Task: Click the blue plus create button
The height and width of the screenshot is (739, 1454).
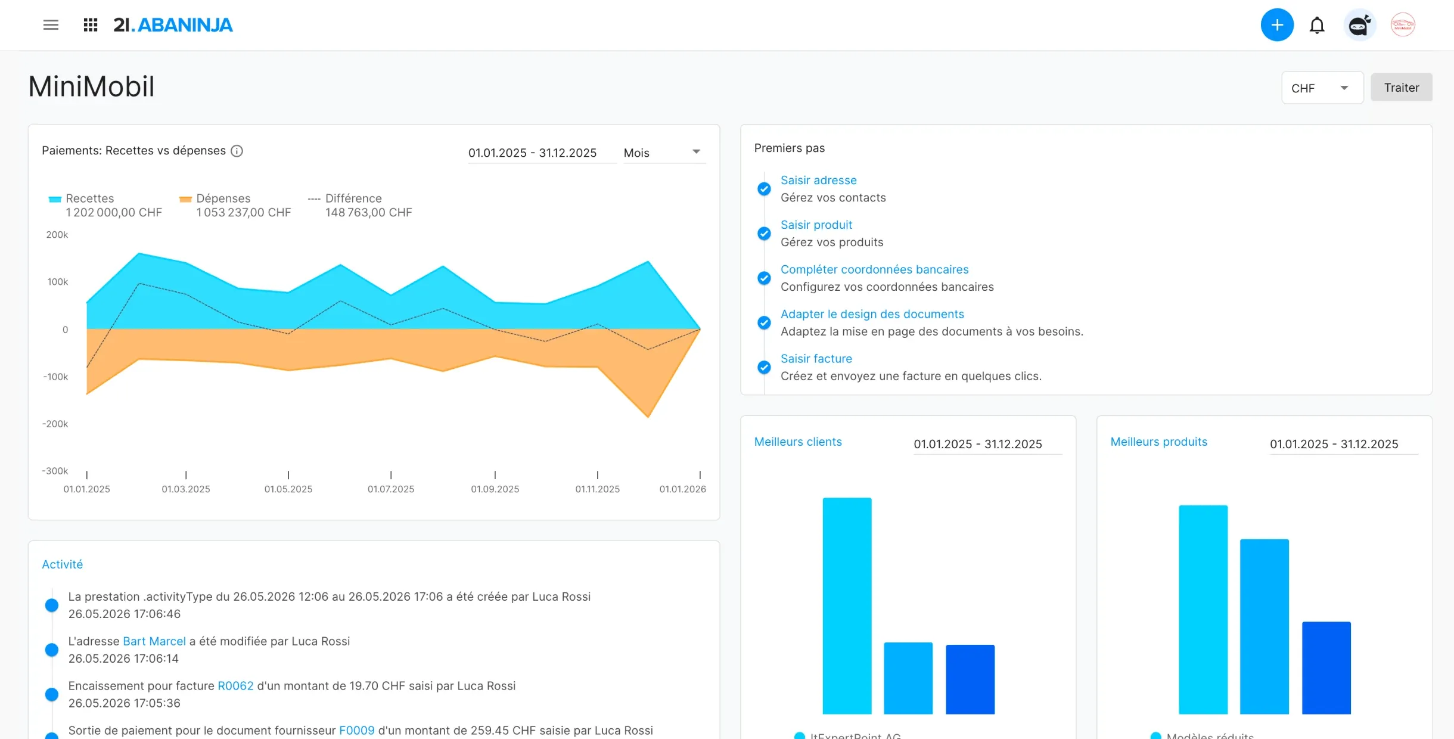Action: [1277, 25]
